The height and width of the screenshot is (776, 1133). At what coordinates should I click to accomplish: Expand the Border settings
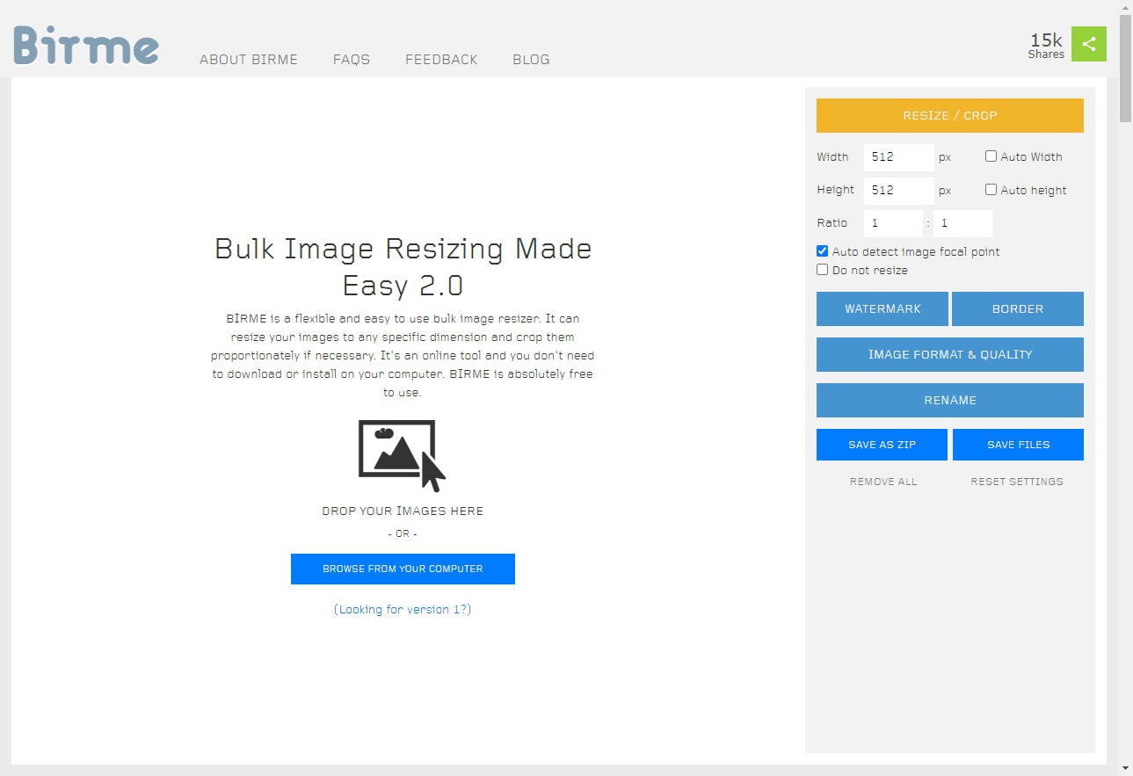[x=1018, y=308]
